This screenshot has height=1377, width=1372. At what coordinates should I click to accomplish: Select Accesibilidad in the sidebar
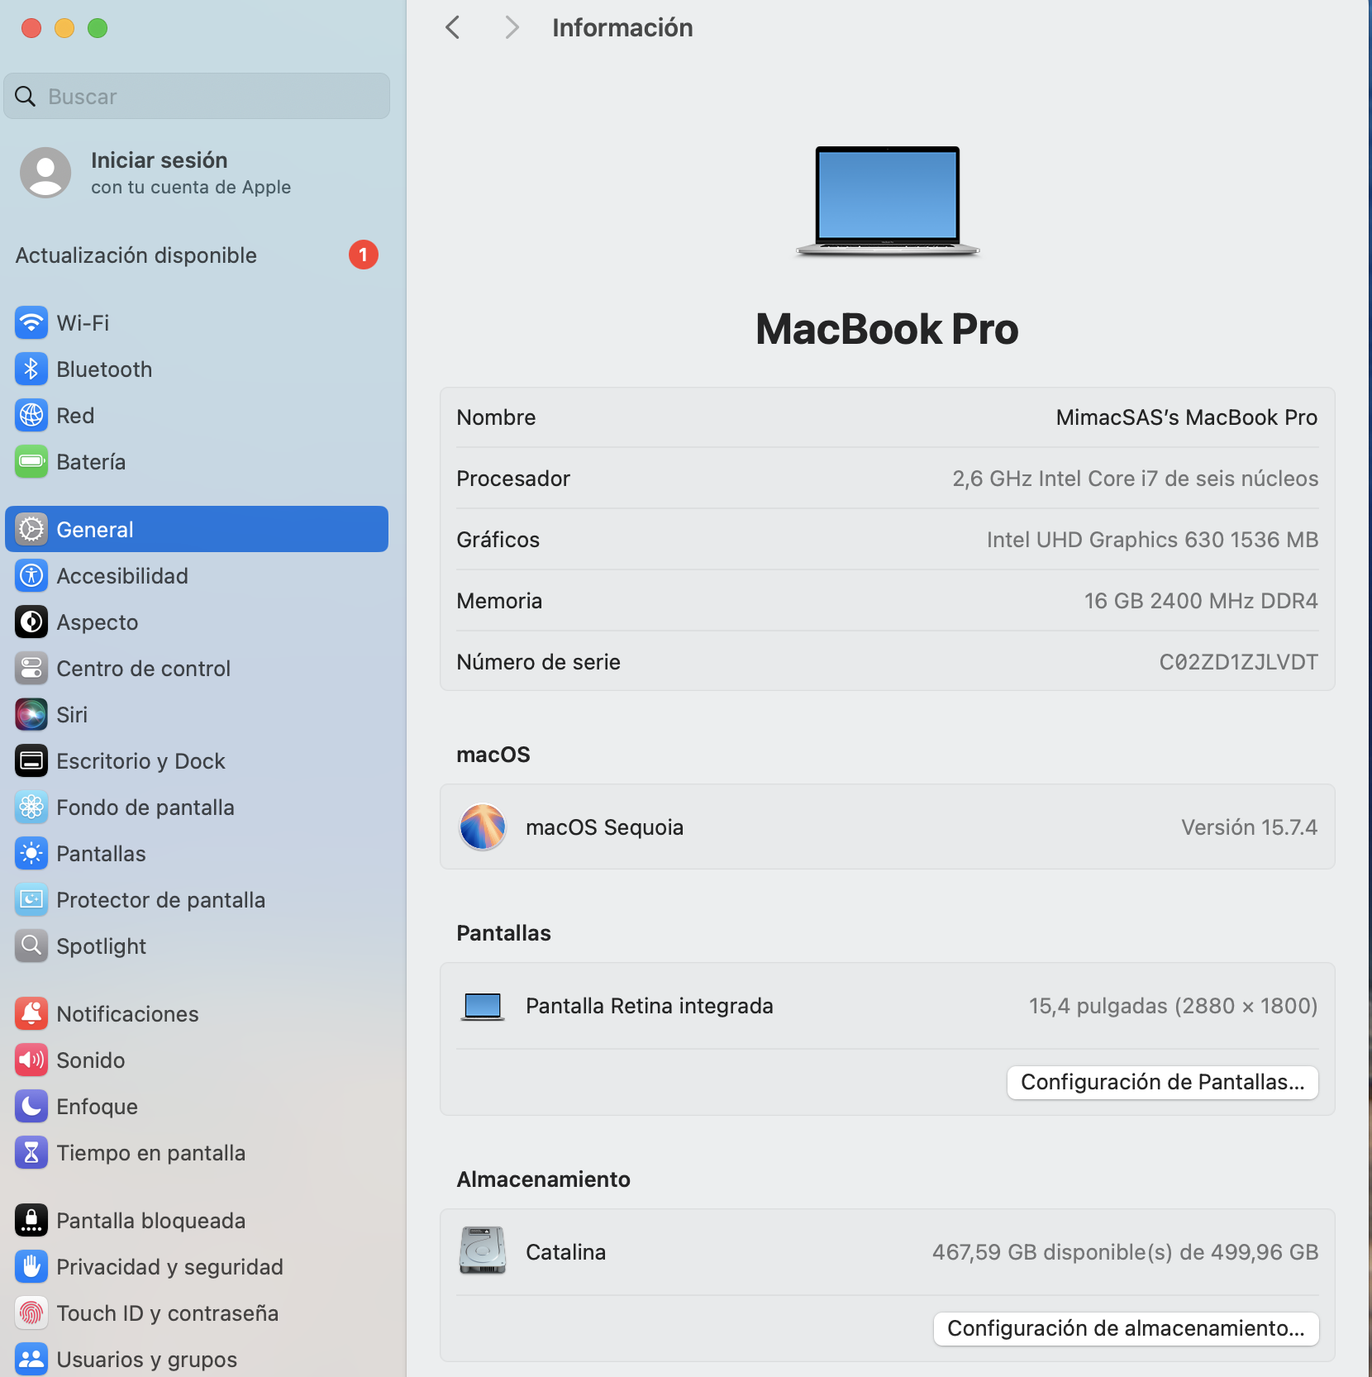(122, 576)
